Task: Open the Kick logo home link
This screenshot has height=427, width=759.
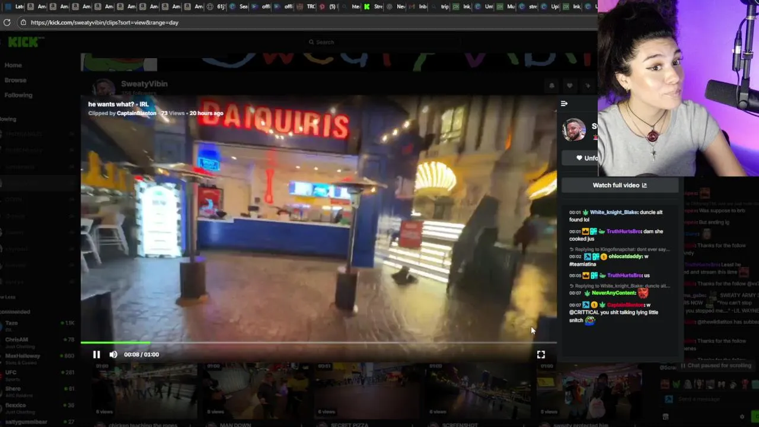Action: tap(26, 42)
